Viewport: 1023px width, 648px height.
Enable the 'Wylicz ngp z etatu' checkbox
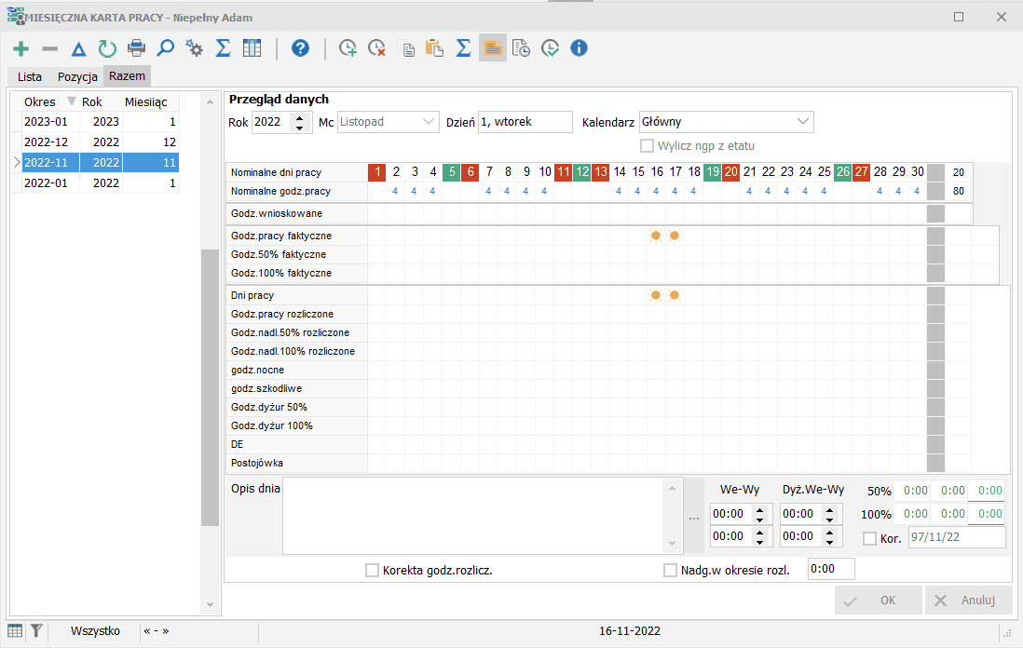(648, 145)
